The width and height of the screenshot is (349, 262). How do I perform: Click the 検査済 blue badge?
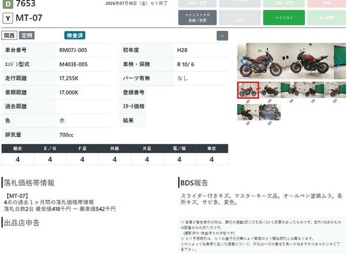pyautogui.click(x=75, y=35)
